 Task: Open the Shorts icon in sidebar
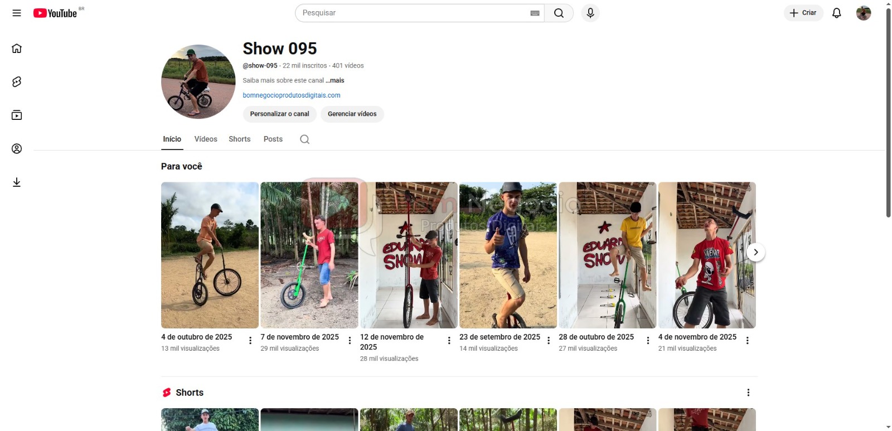coord(17,82)
